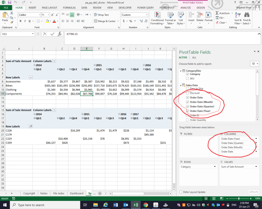This screenshot has width=262, height=209.
Task: Open the font name dropdown
Action: coord(40,15)
